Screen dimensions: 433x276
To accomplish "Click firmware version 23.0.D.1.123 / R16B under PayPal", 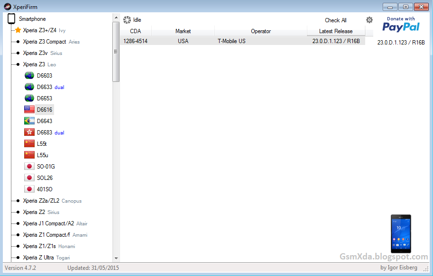I will [x=401, y=43].
